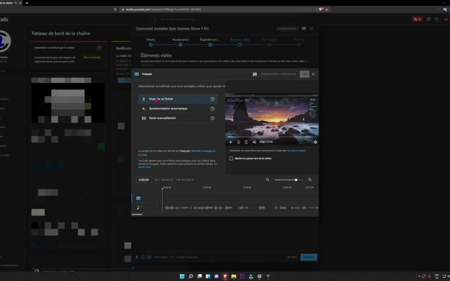450x281 pixels.
Task: Skip forward in the preview video
Action: pyautogui.click(x=246, y=142)
